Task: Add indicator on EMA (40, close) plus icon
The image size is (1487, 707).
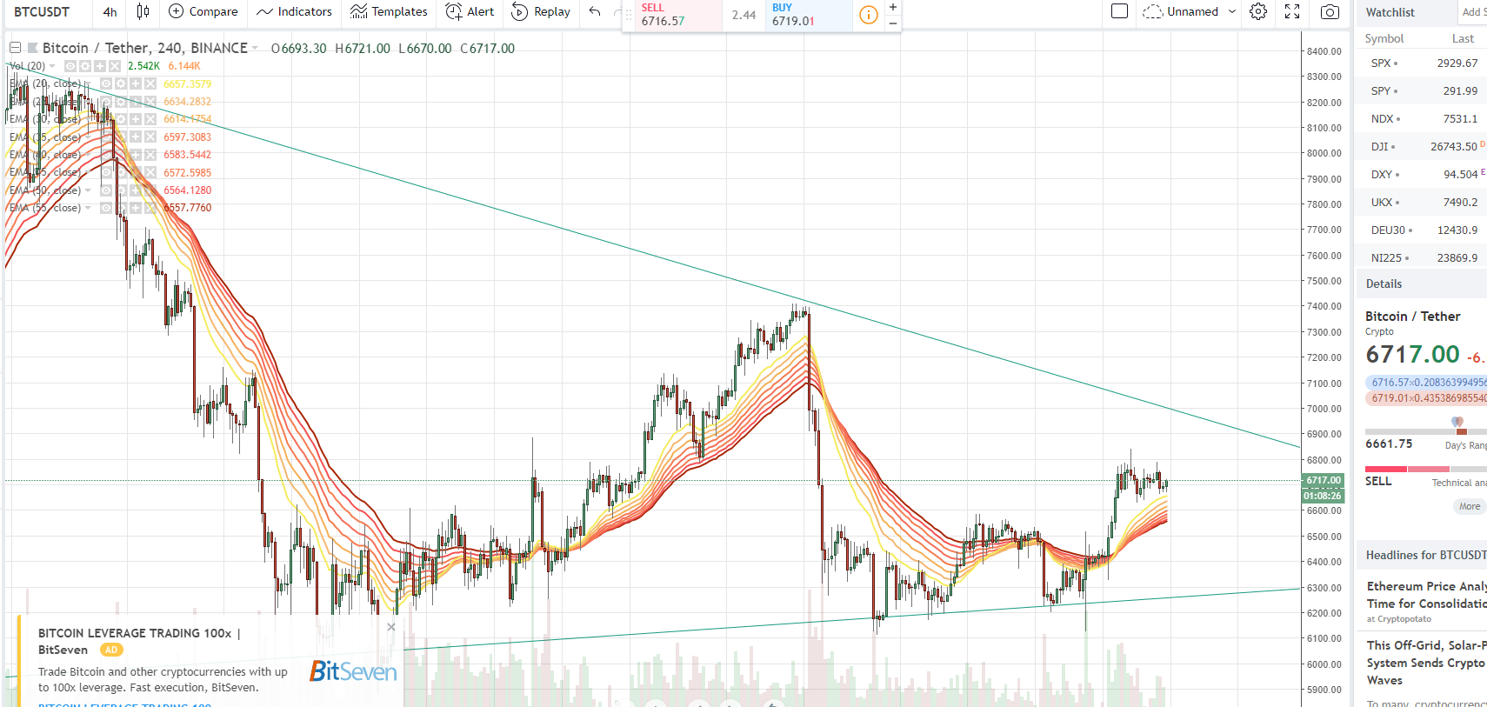Action: coord(136,155)
